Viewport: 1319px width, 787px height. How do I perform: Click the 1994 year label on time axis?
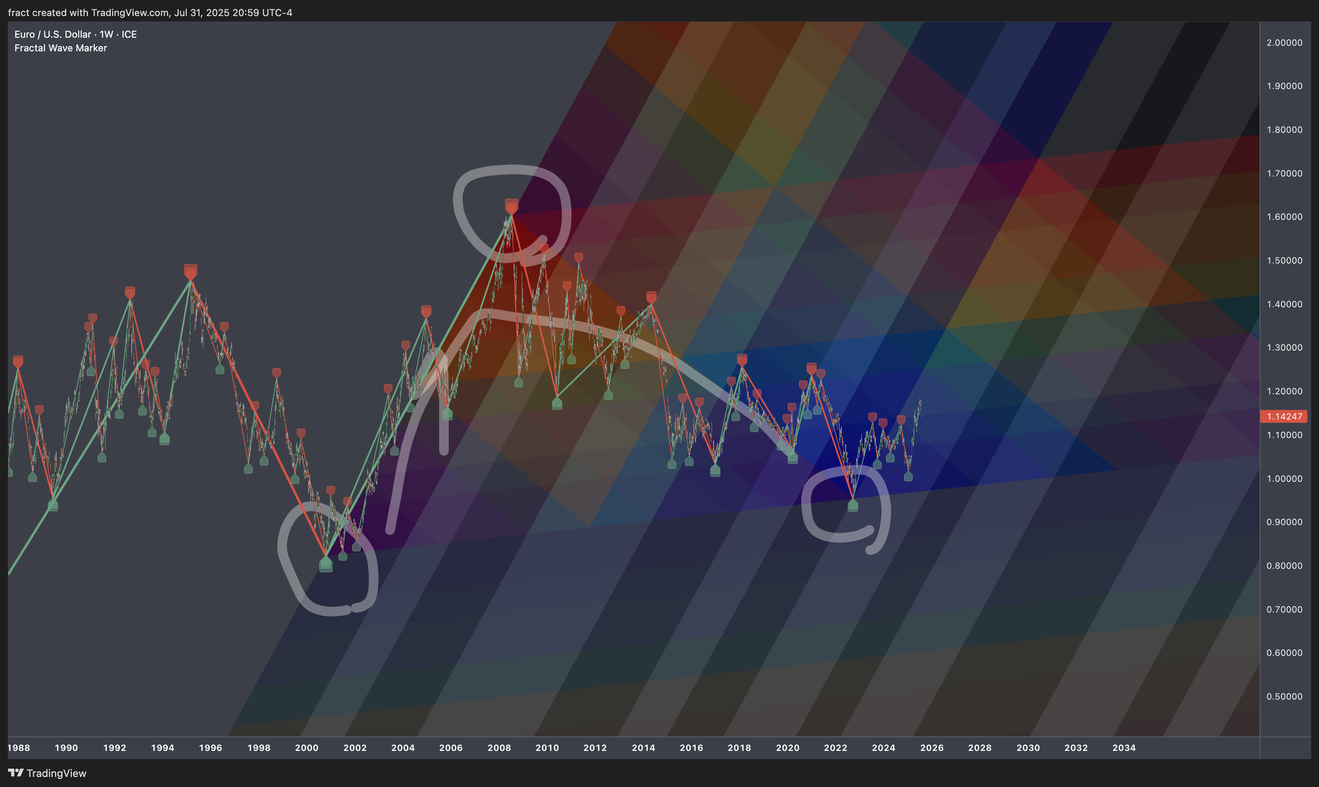[162, 748]
